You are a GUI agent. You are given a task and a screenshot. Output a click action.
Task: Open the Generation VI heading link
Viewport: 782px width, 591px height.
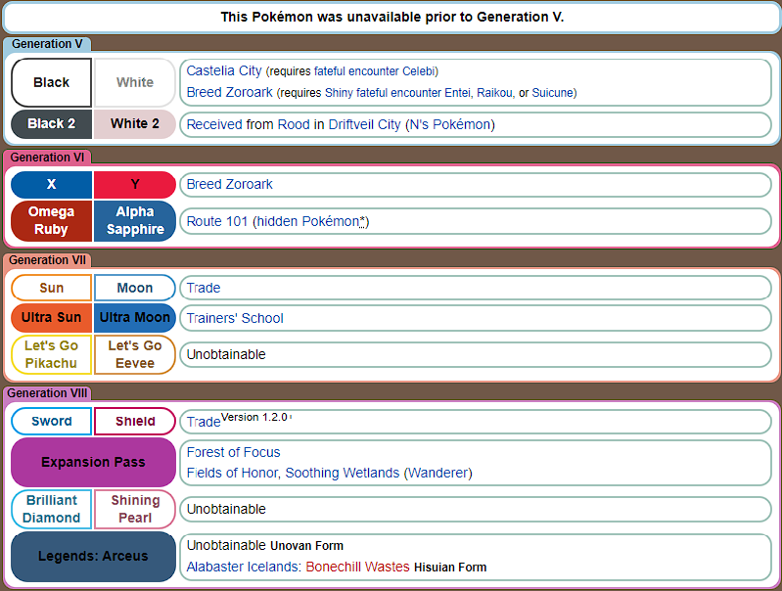tap(47, 158)
